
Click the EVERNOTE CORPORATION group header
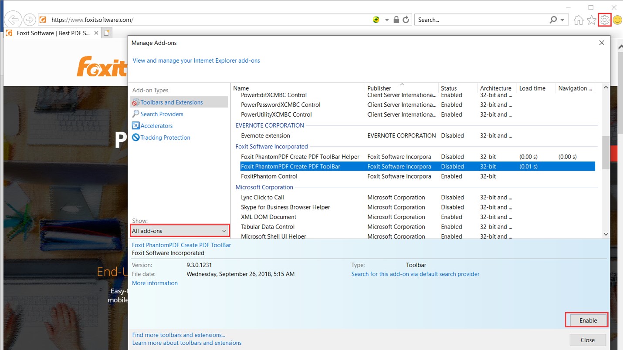coord(270,125)
